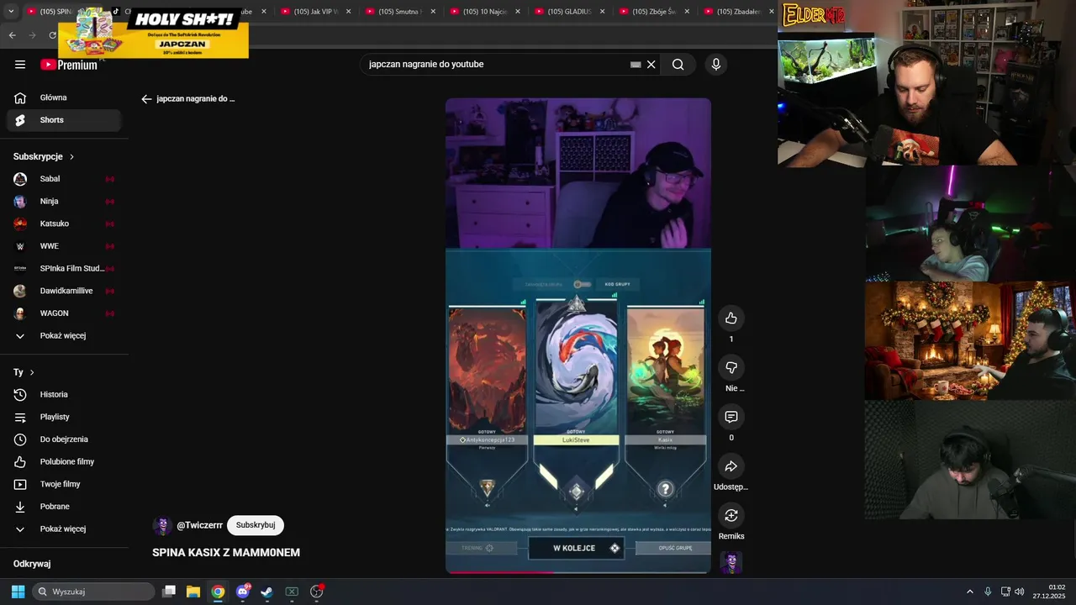
Task: Switch to the (105) 10 Najcie tab
Action: click(485, 12)
